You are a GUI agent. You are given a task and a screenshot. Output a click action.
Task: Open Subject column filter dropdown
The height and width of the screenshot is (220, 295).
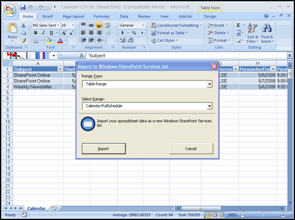click(x=60, y=69)
